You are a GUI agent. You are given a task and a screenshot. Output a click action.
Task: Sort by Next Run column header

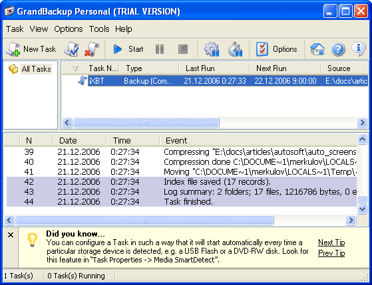pos(285,68)
